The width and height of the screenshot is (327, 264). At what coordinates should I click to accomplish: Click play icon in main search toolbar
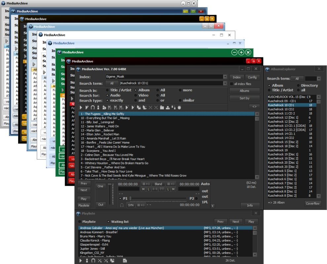pos(81,108)
